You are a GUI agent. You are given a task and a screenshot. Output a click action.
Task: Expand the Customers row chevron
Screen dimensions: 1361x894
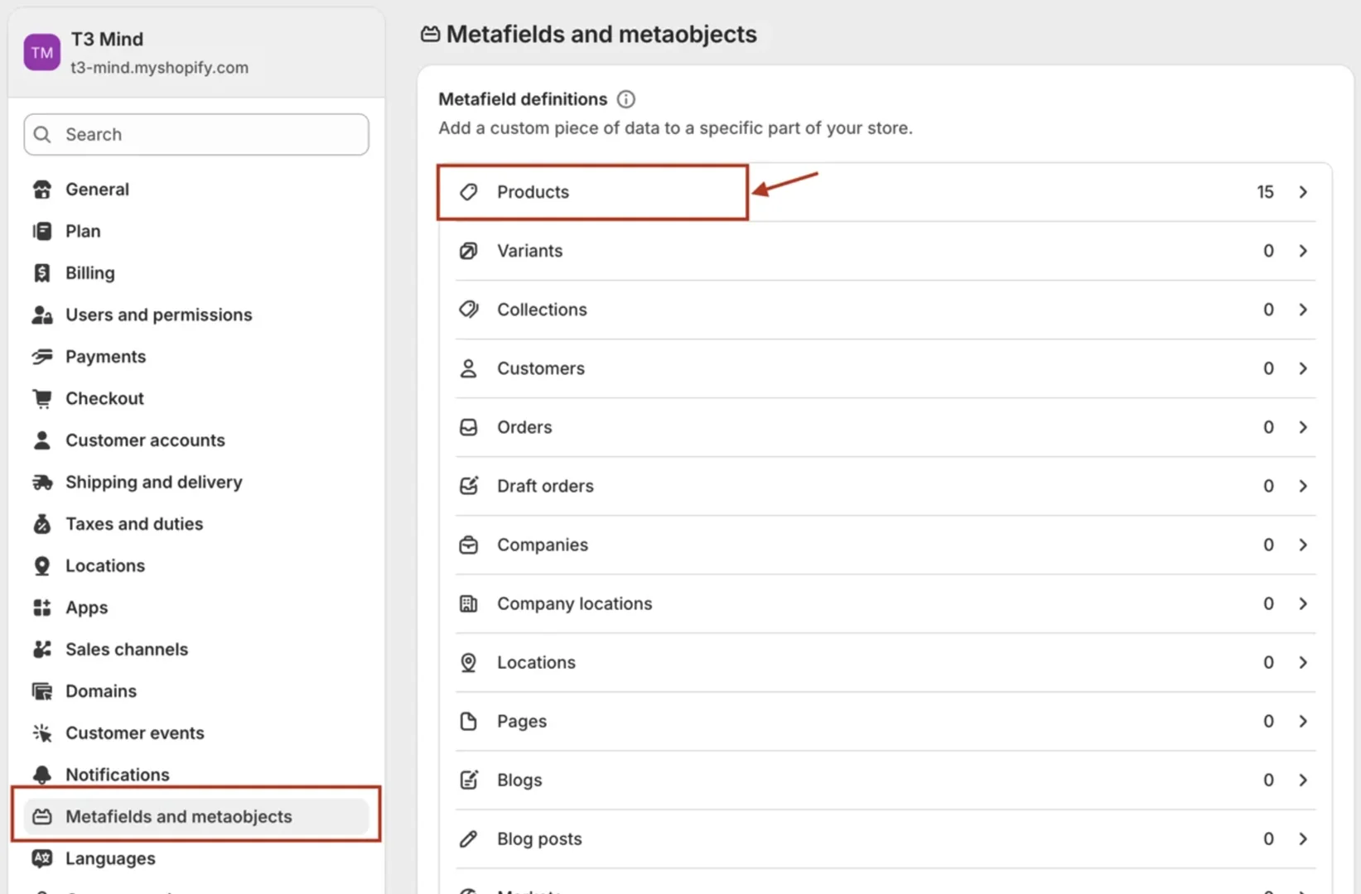[1303, 368]
